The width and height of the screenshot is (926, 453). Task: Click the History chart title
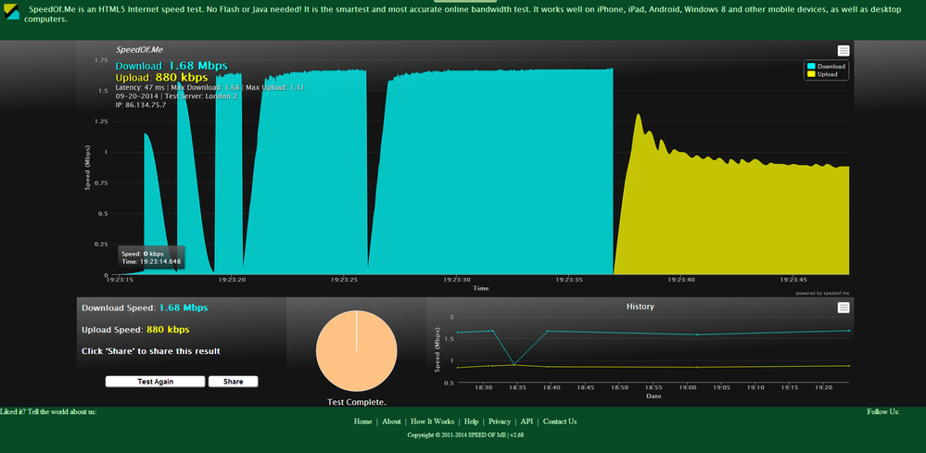(x=641, y=307)
